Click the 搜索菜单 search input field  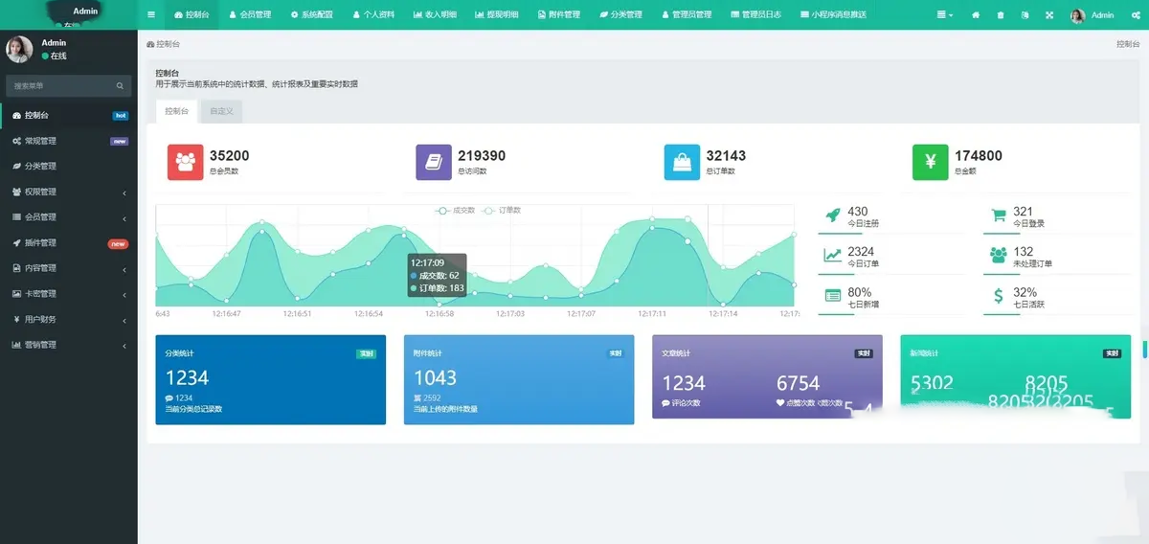59,86
